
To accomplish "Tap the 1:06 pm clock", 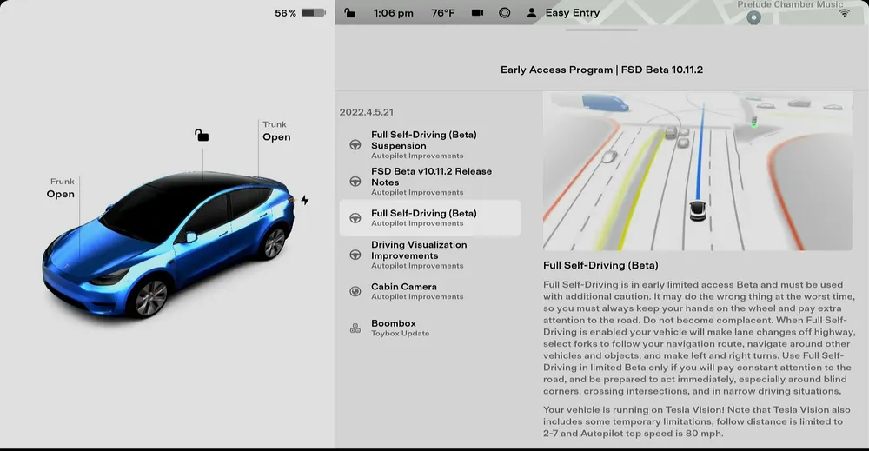I will [394, 13].
